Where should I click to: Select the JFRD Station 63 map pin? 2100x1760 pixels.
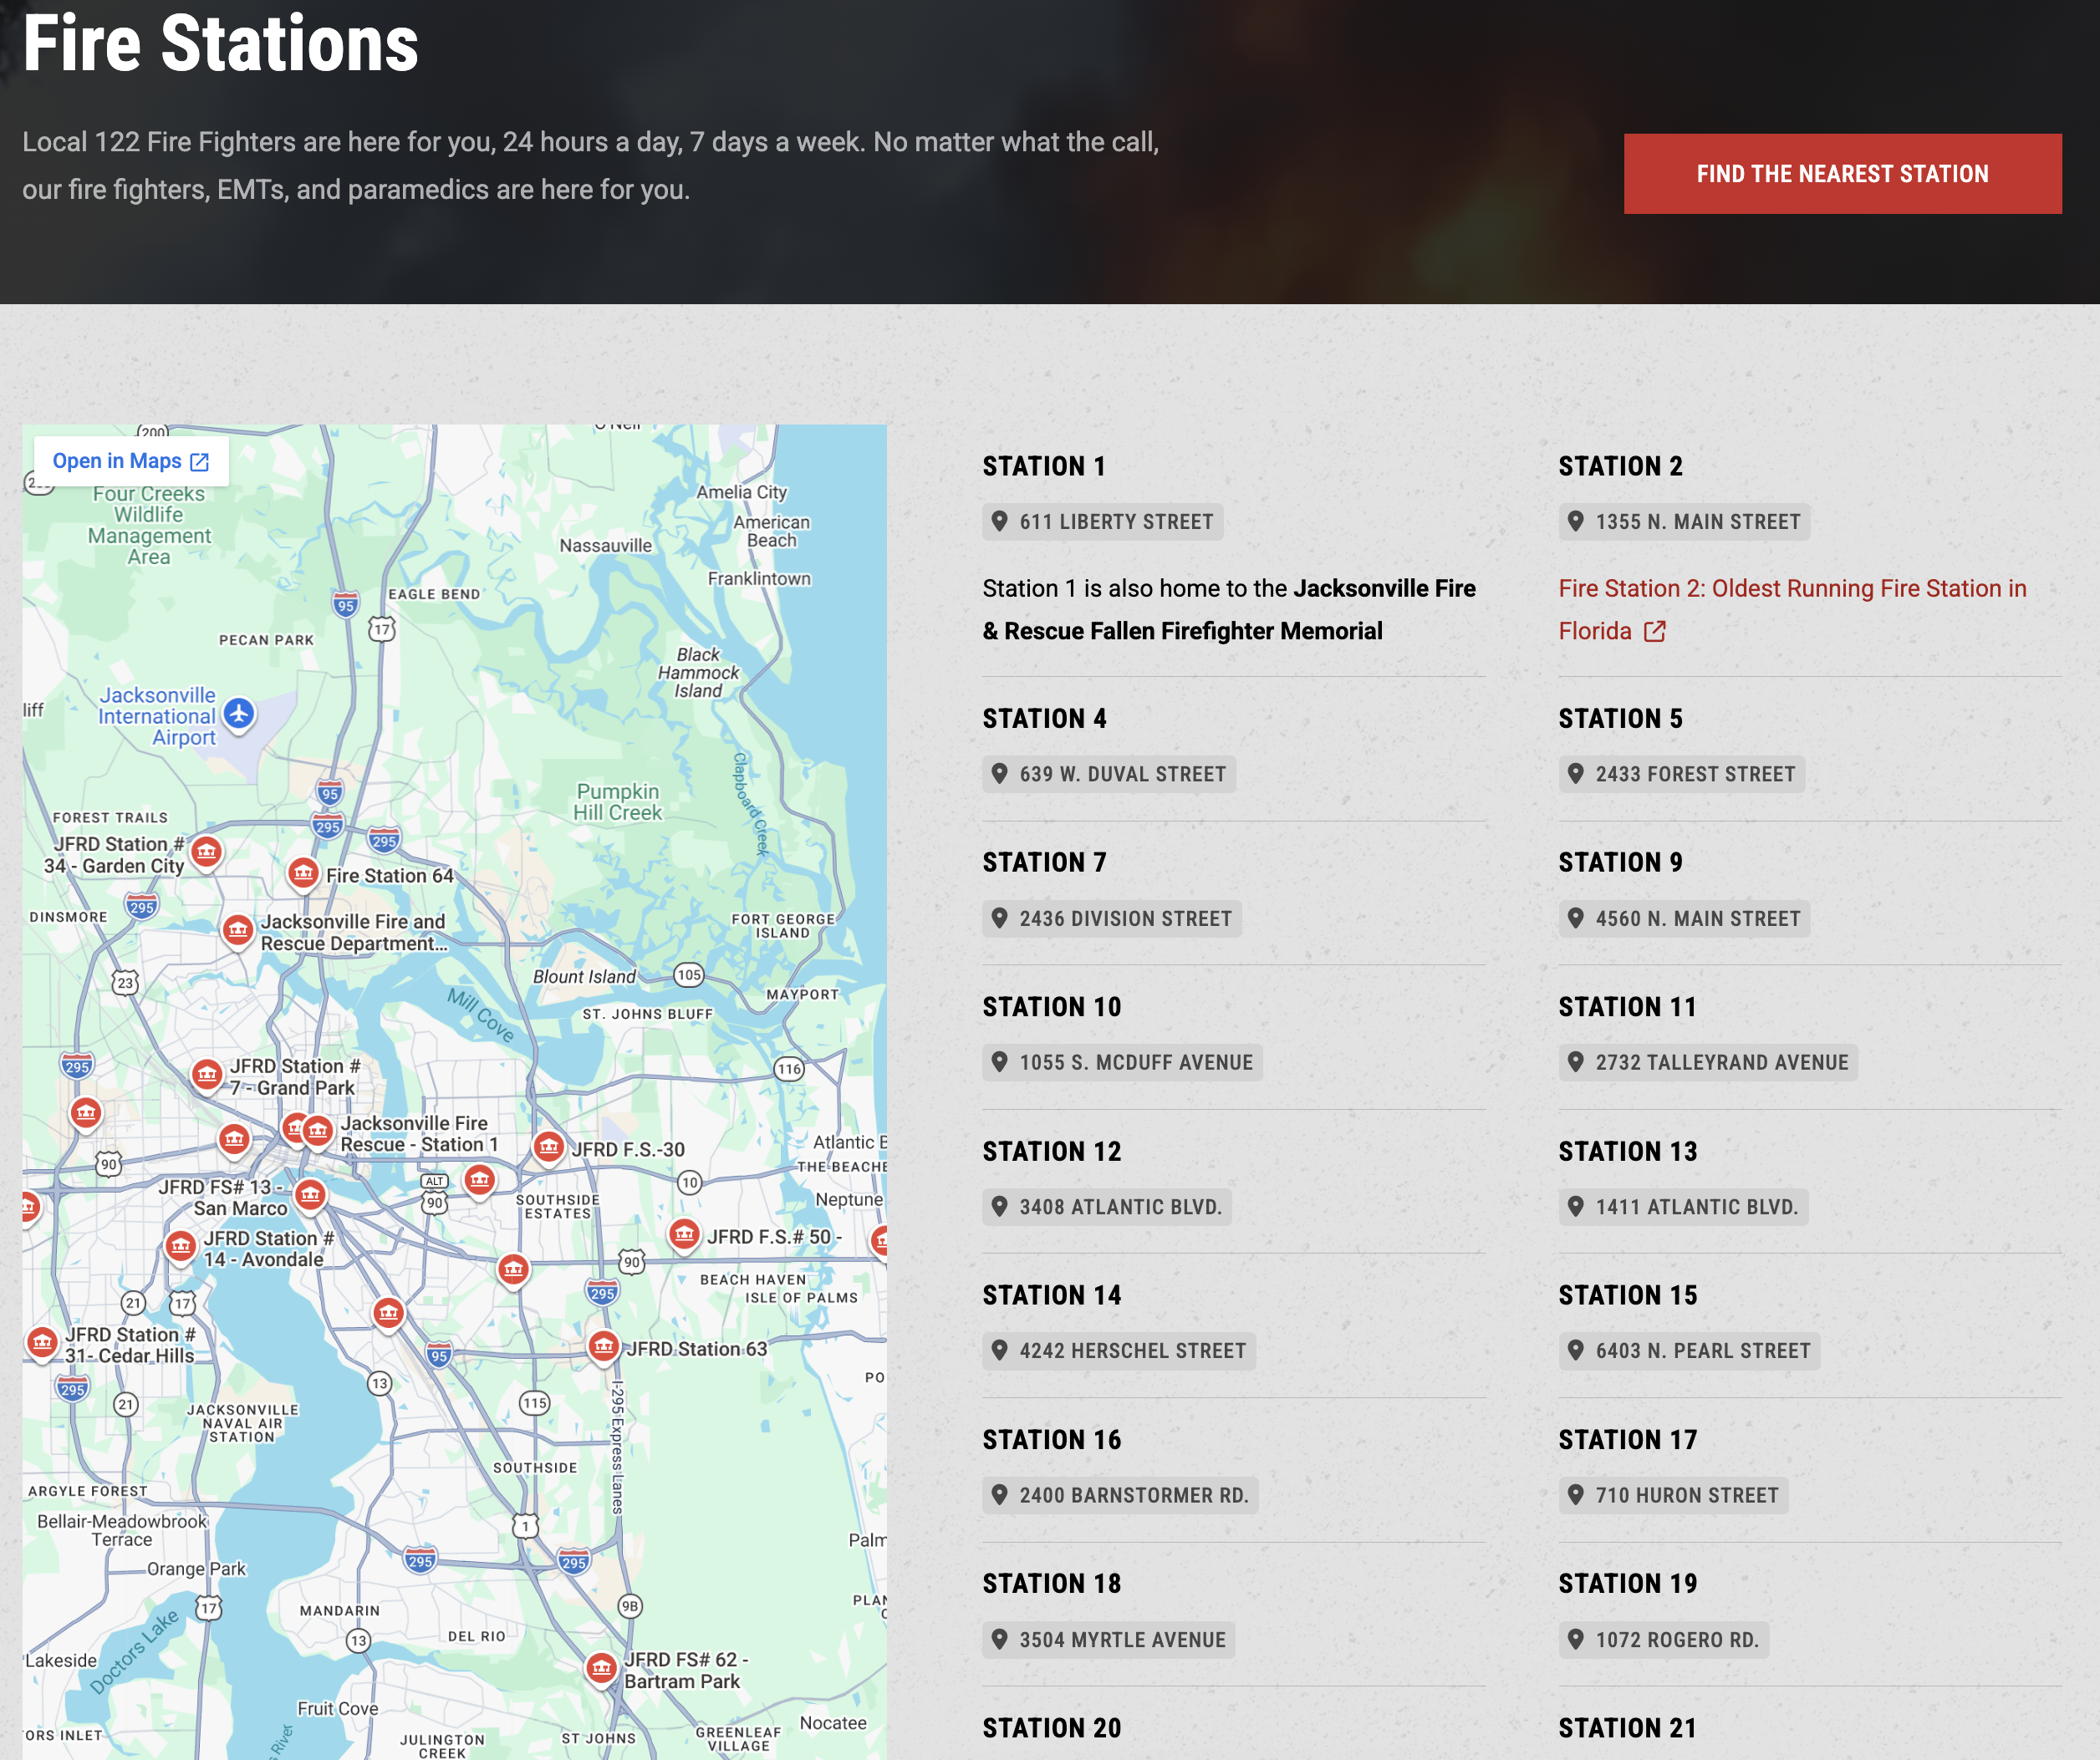(x=604, y=1347)
